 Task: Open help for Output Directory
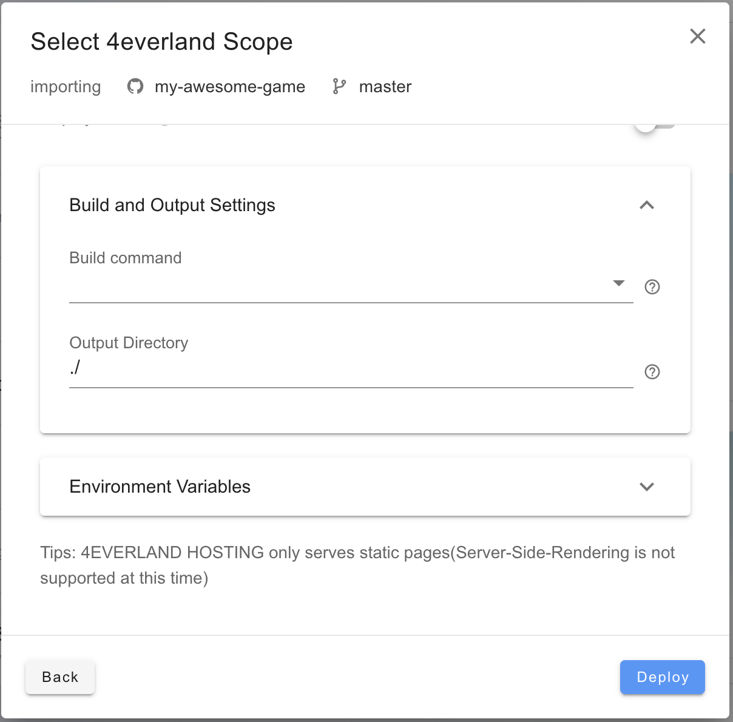pos(652,372)
